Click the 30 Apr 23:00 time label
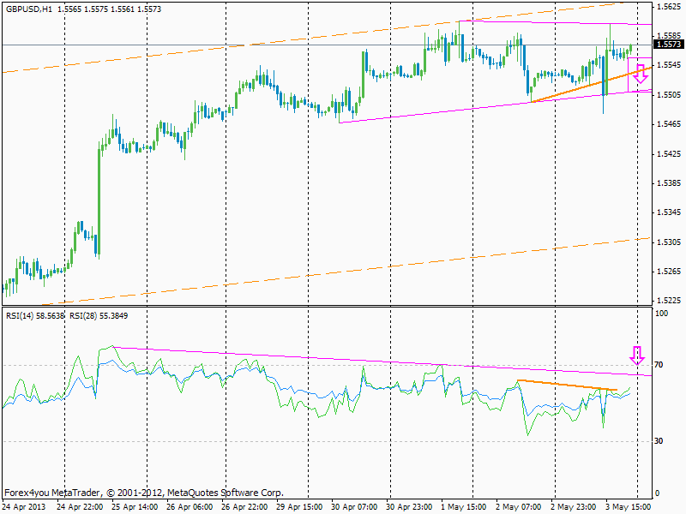686x514 pixels. [x=409, y=507]
